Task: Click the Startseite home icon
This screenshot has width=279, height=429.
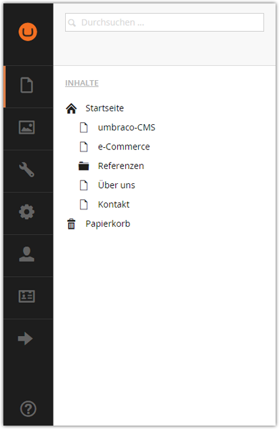Action: (71, 109)
